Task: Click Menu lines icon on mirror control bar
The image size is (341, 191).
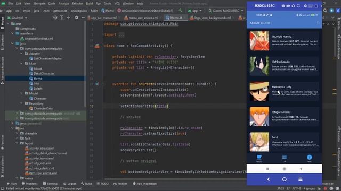Action: [301, 179]
